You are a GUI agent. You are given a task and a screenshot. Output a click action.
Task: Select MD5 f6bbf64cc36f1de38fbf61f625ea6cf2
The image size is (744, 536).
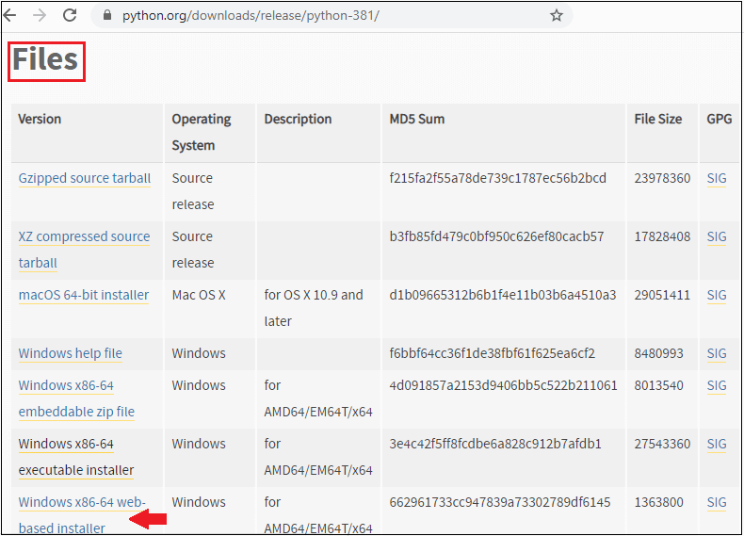click(x=492, y=353)
